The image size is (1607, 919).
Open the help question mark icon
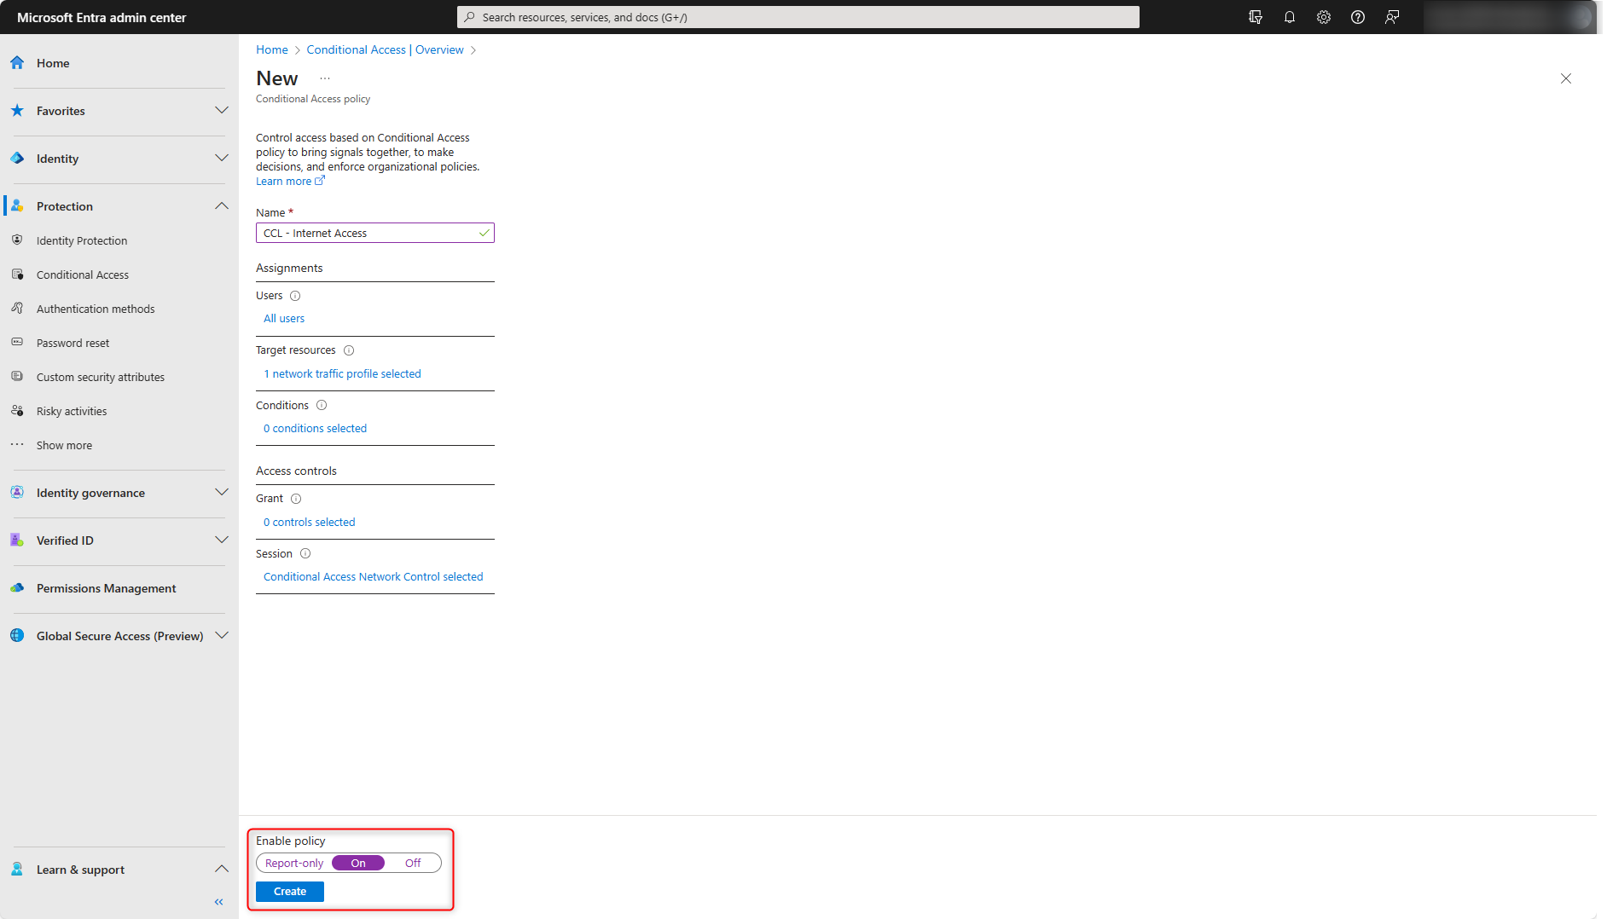pos(1357,16)
